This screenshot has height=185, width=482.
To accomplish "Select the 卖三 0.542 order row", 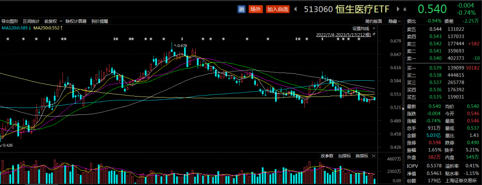I will pyautogui.click(x=442, y=44).
